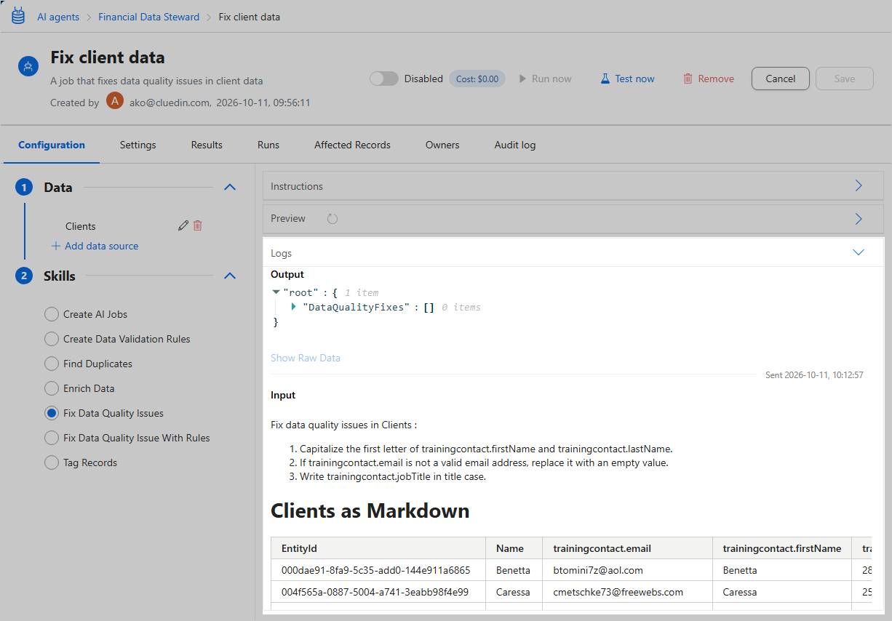Click the Name column header

tap(514, 548)
